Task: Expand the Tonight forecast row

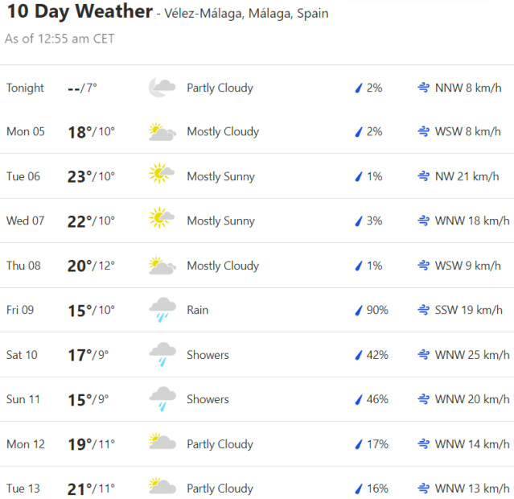Action: [257, 88]
